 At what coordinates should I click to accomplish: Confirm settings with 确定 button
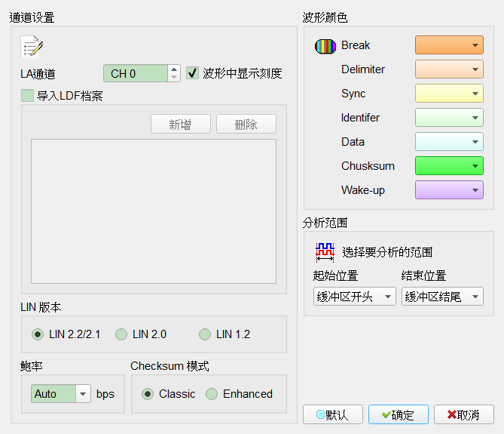pos(399,414)
